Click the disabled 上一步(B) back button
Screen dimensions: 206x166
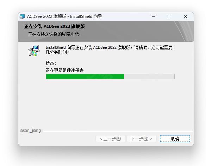click(x=110, y=139)
